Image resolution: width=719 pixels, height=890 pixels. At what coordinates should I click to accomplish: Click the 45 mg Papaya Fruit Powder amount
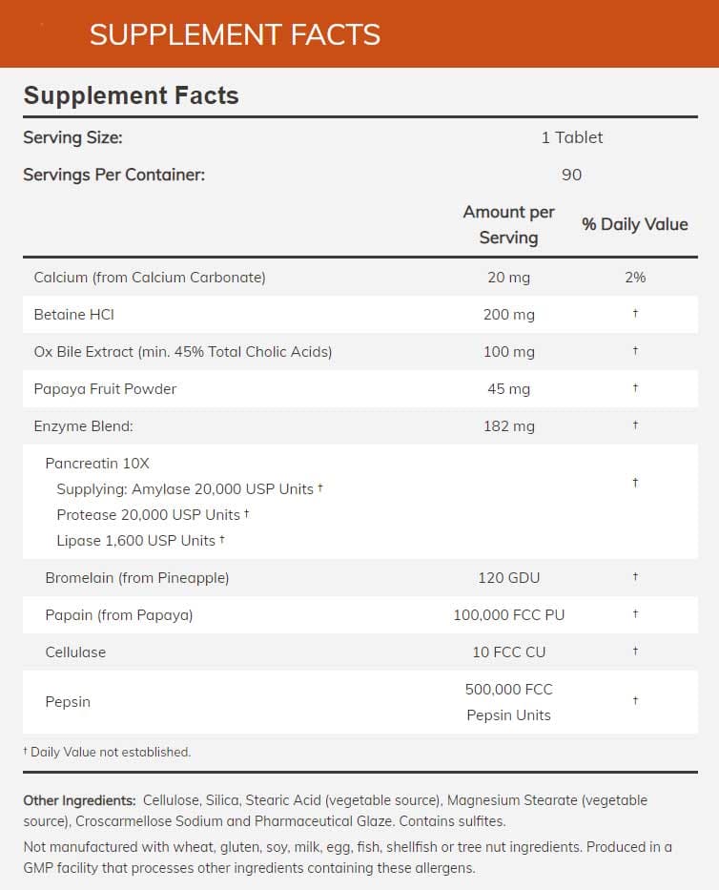point(508,389)
